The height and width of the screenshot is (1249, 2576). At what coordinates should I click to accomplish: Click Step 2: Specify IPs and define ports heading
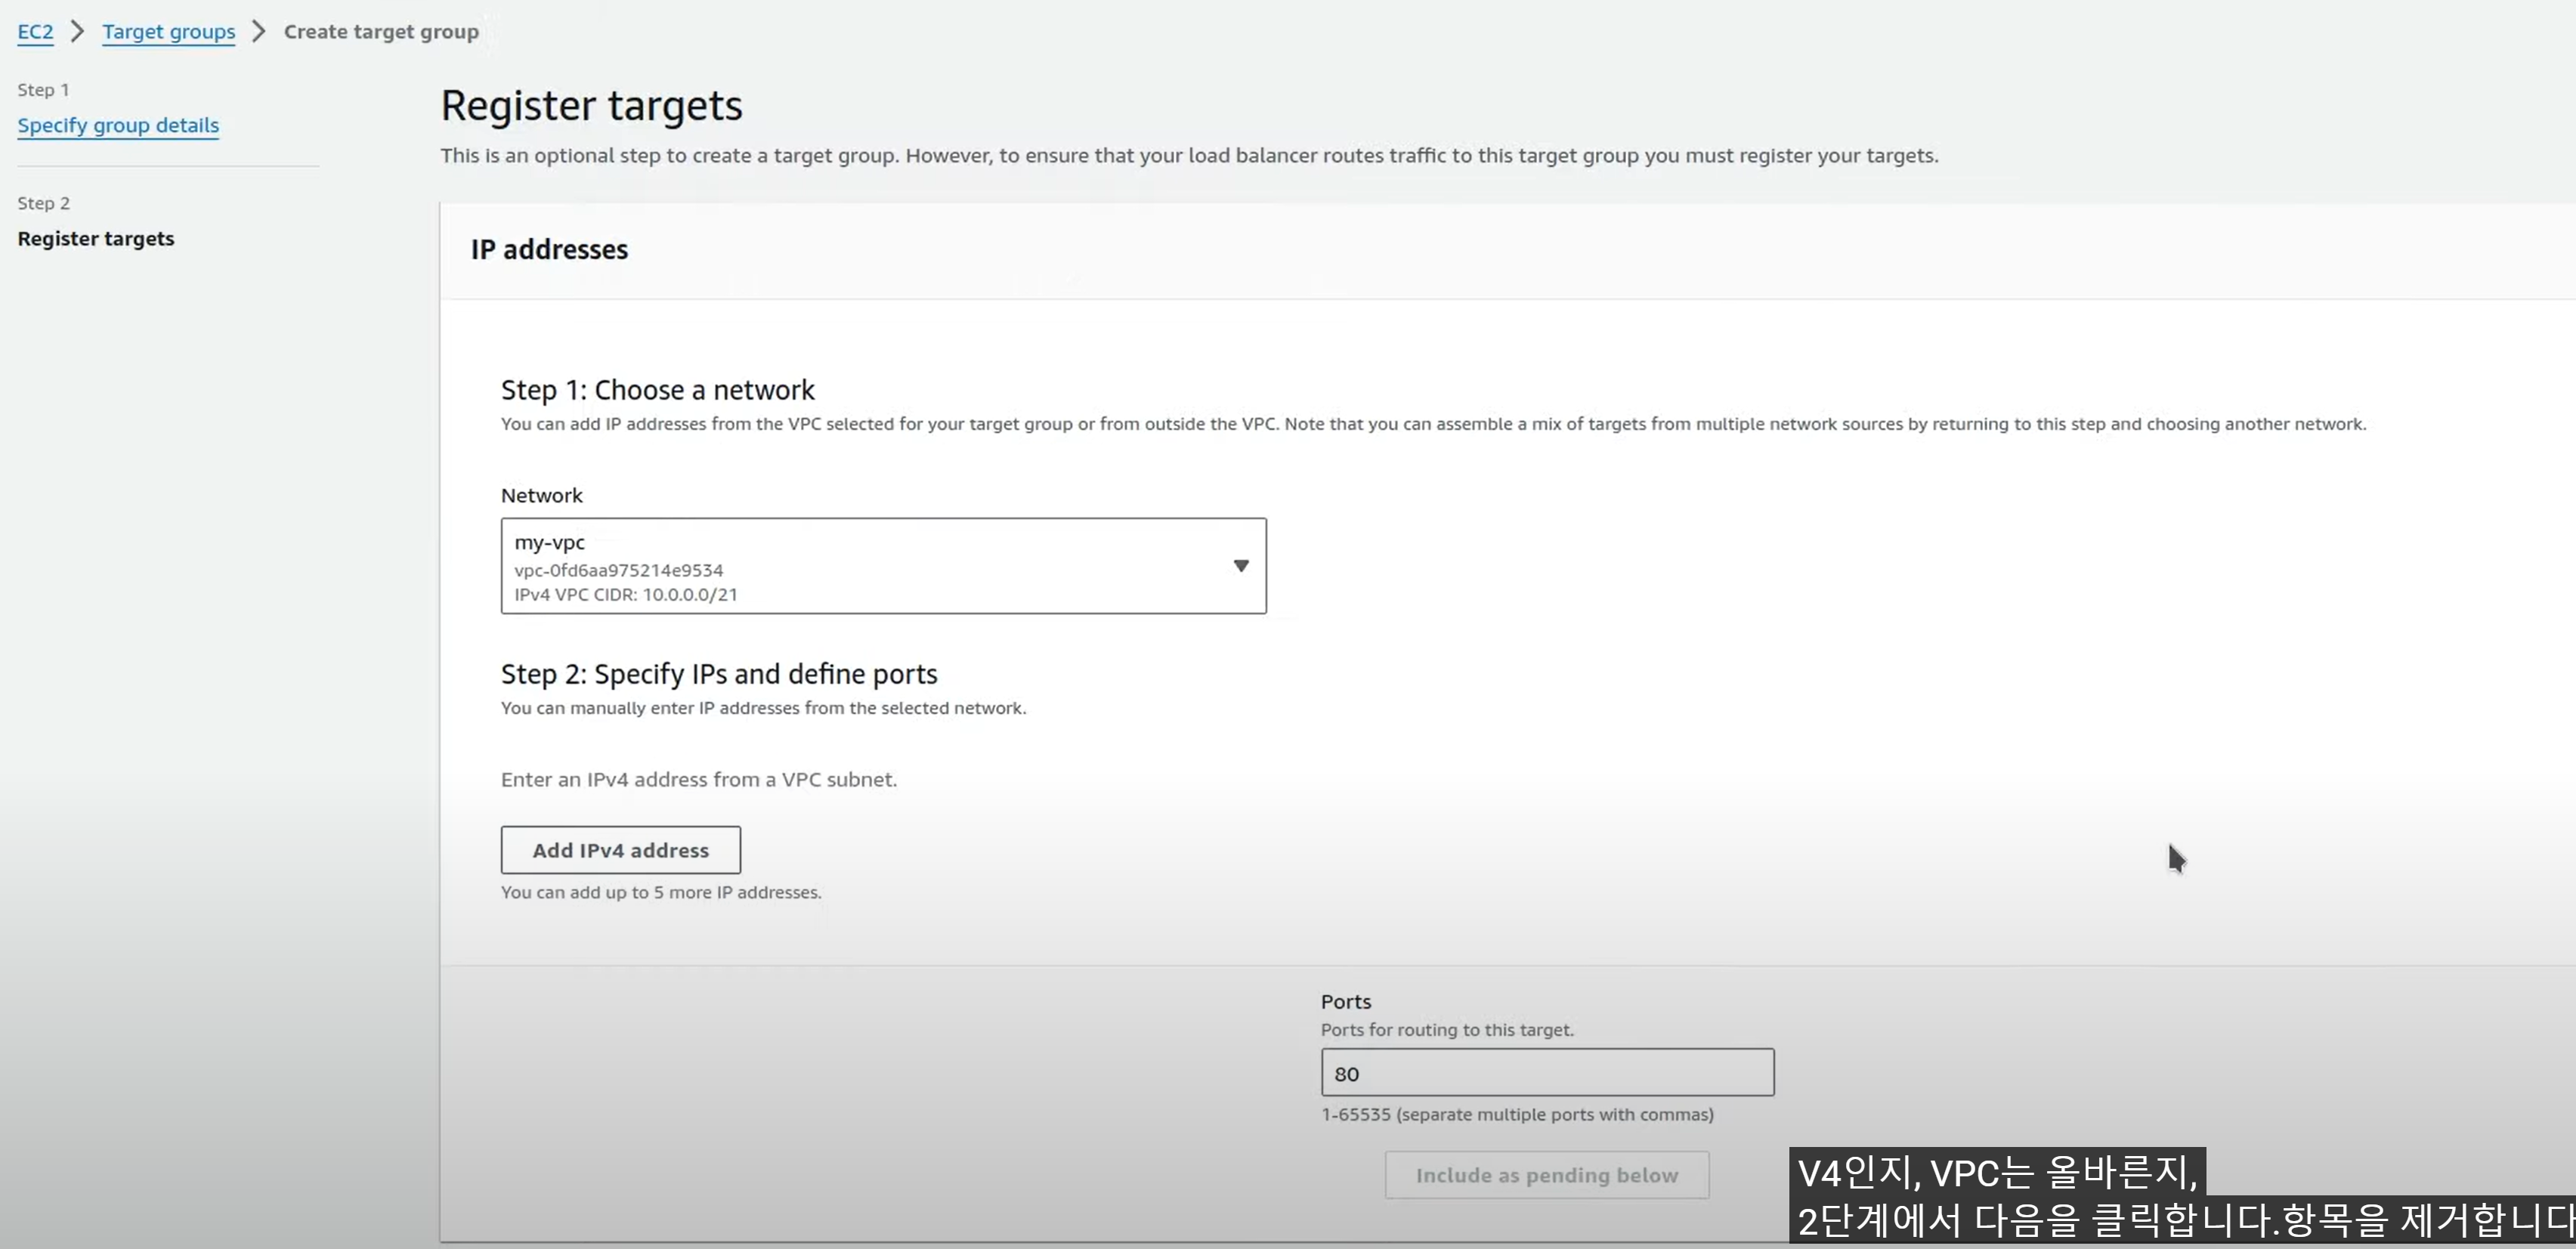[x=718, y=674]
